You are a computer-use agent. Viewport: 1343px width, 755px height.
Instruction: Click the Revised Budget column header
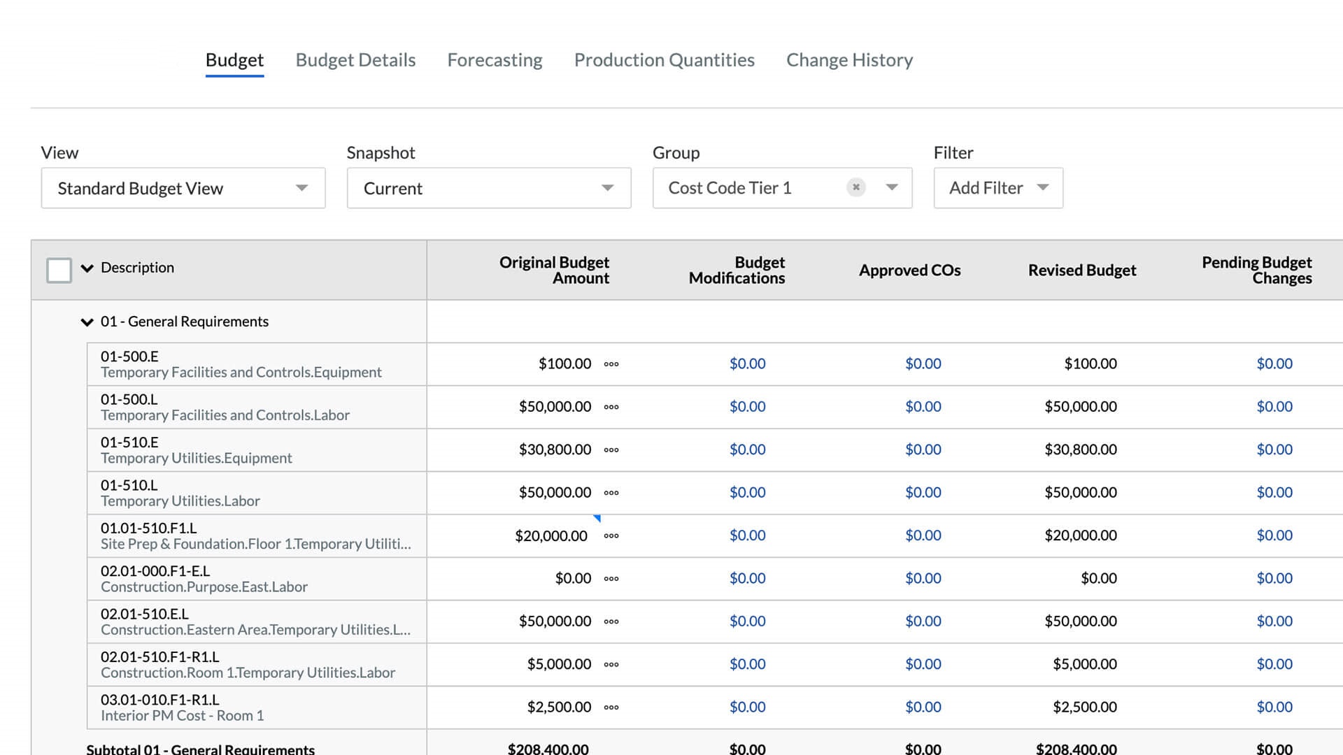(1082, 270)
